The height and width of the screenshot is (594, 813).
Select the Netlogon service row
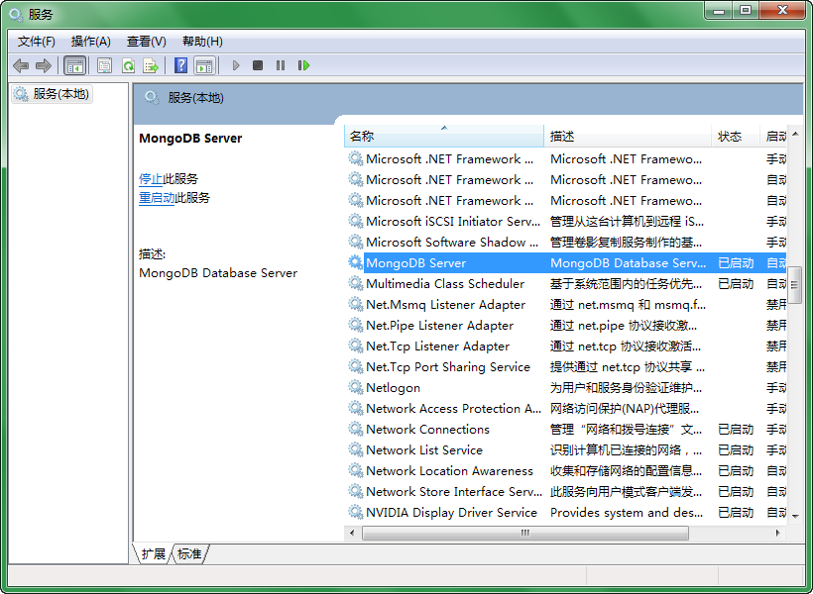[394, 388]
